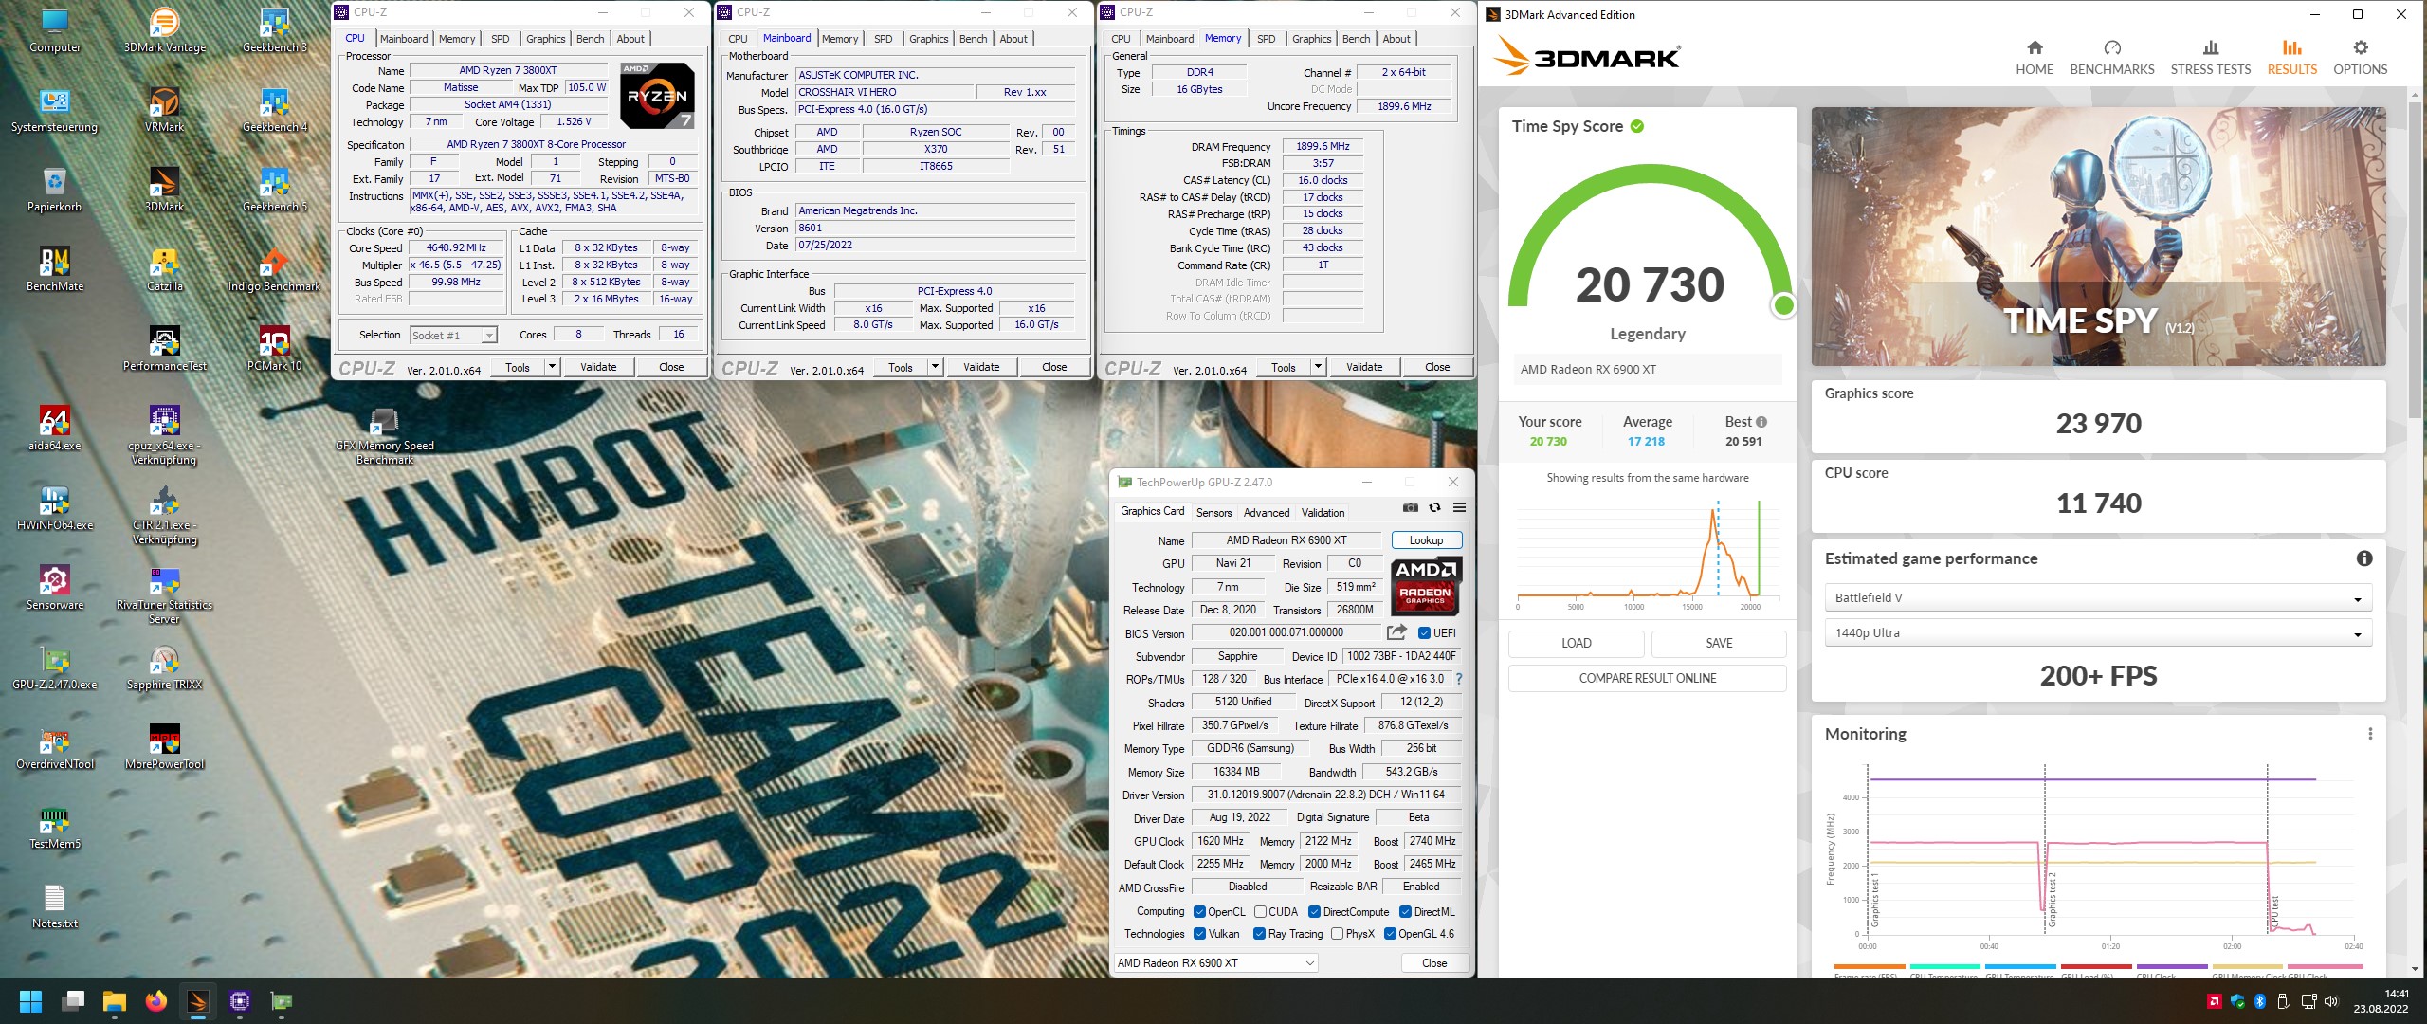Toggle CUDA checkbox in GPU-Z
Image resolution: width=2427 pixels, height=1024 pixels.
1260,912
